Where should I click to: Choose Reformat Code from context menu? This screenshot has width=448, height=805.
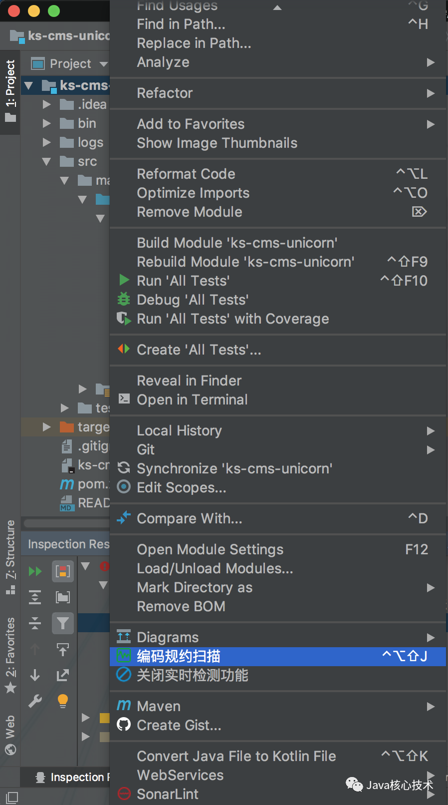pyautogui.click(x=186, y=174)
